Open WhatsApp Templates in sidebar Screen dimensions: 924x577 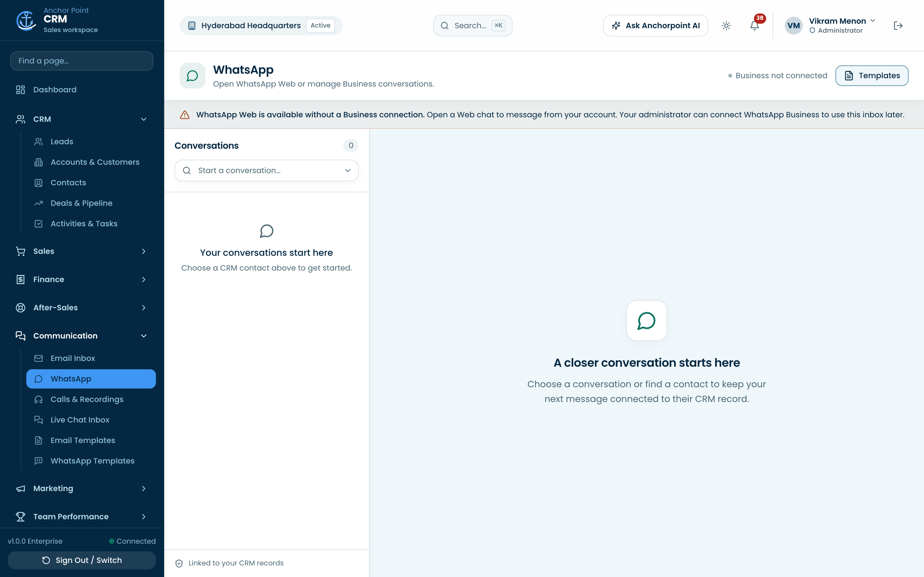91,461
